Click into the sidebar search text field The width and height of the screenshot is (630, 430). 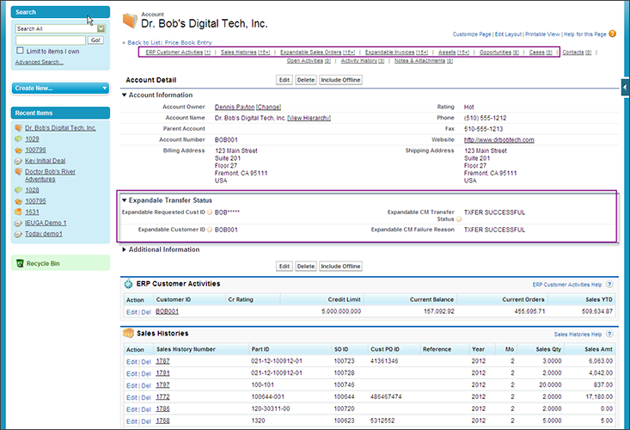(x=51, y=40)
